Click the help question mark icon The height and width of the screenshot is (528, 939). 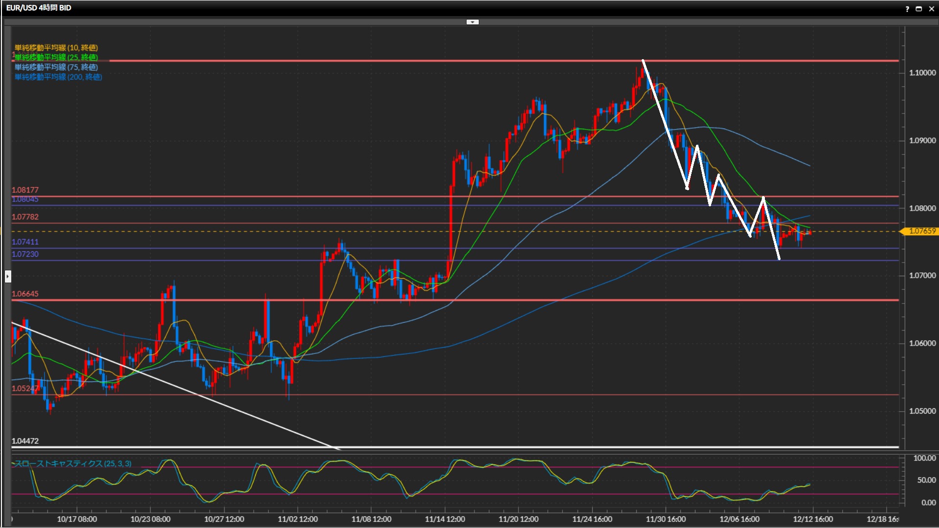click(907, 9)
